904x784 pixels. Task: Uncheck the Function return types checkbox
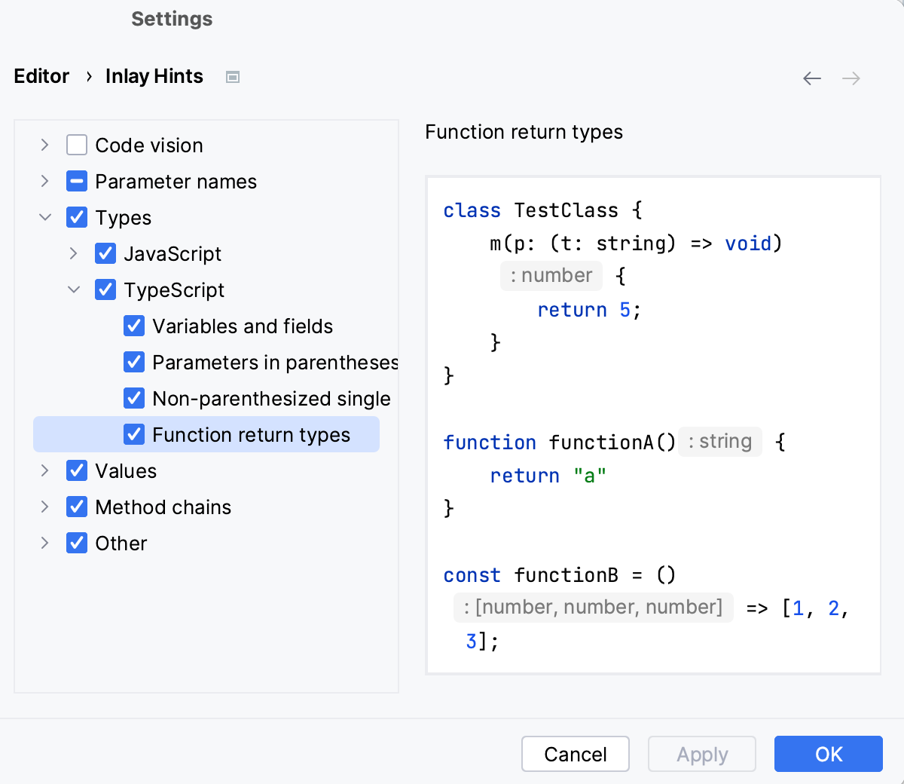[133, 434]
